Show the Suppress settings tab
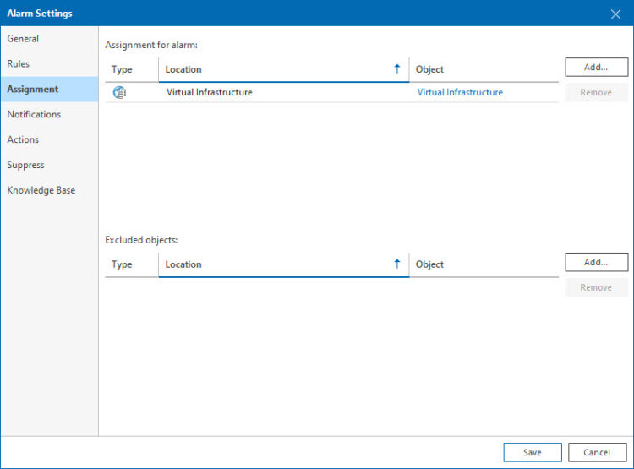The height and width of the screenshot is (469, 634). click(x=26, y=166)
